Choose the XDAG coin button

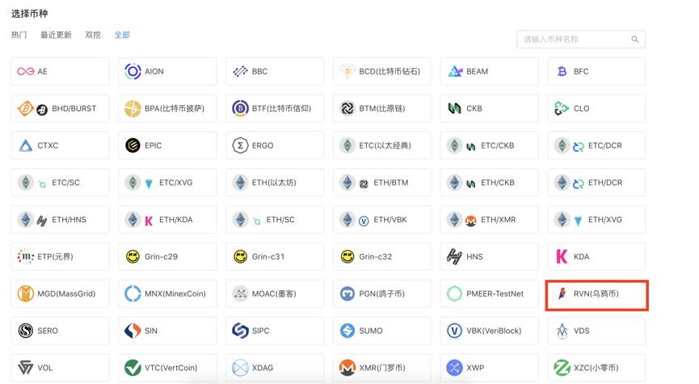pyautogui.click(x=275, y=368)
